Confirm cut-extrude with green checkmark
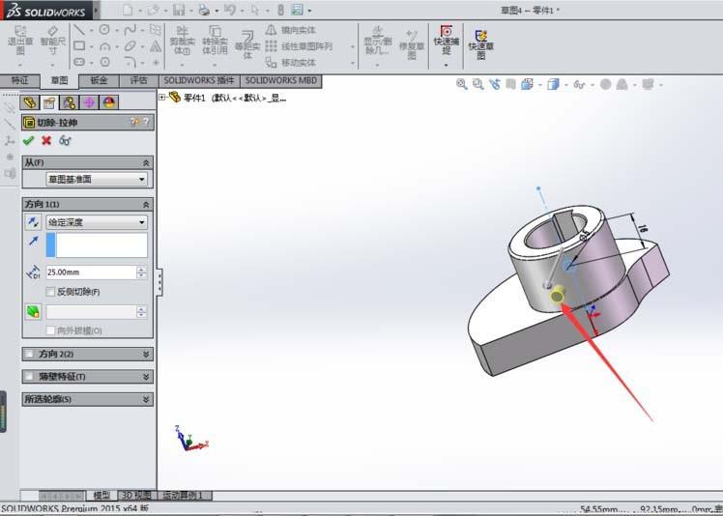 pos(28,140)
